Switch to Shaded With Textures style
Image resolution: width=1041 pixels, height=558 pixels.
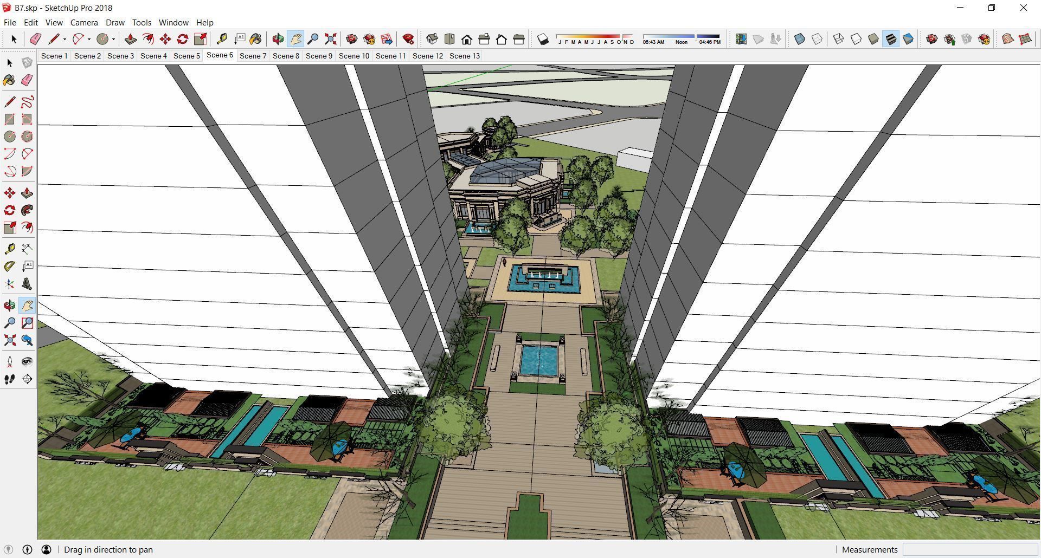click(890, 39)
